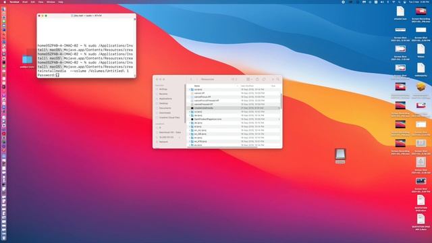Open Spotlight search from menu bar

point(399,2)
